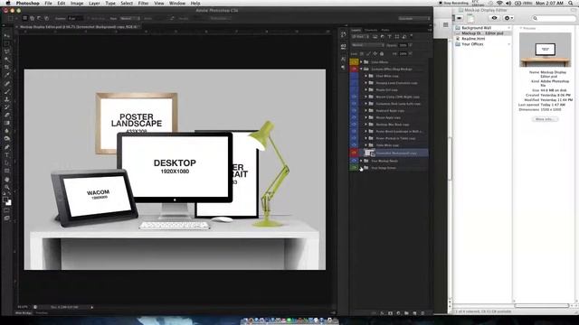The height and width of the screenshot is (325, 579).
Task: Expand the Desktop Mac Black layer group
Action: [x=365, y=125]
